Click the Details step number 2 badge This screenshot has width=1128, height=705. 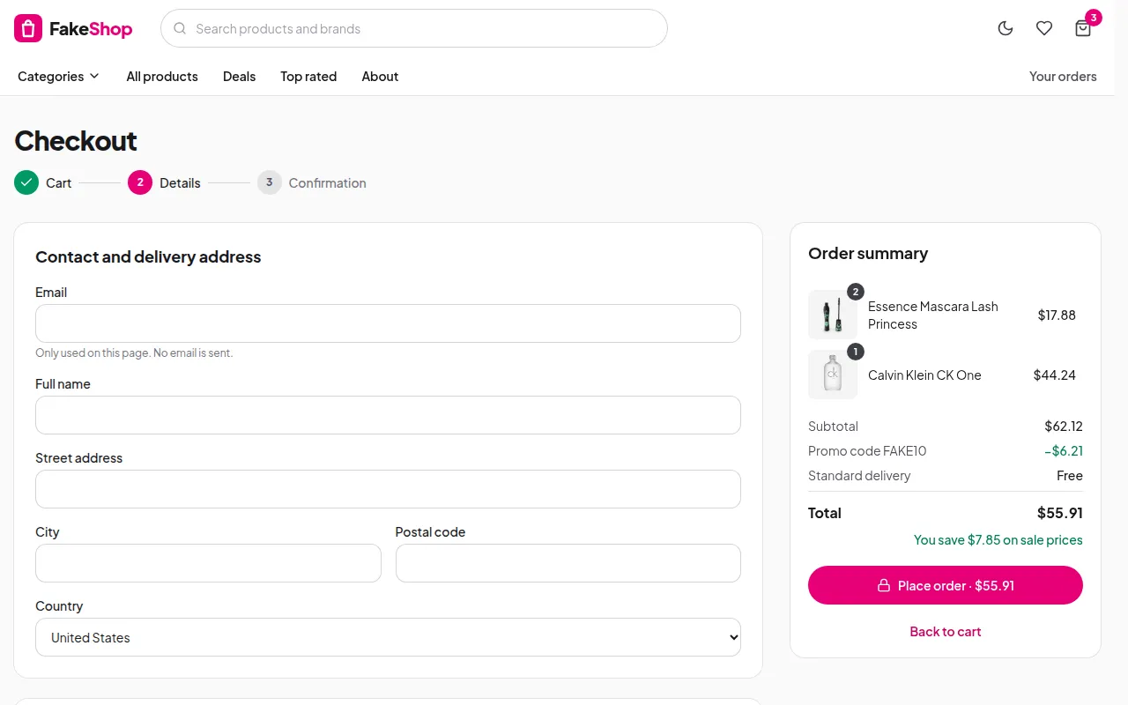pyautogui.click(x=140, y=182)
